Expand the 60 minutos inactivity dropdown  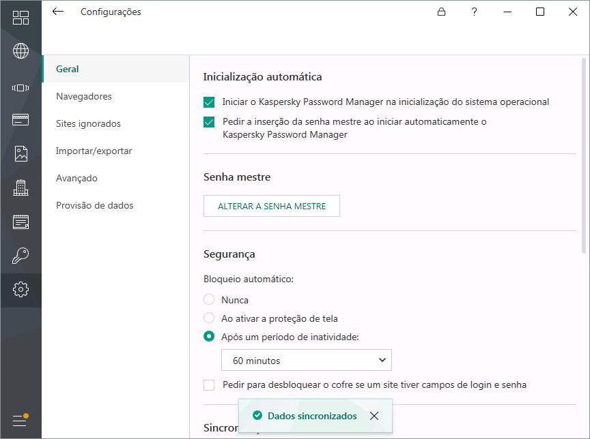pyautogui.click(x=306, y=361)
